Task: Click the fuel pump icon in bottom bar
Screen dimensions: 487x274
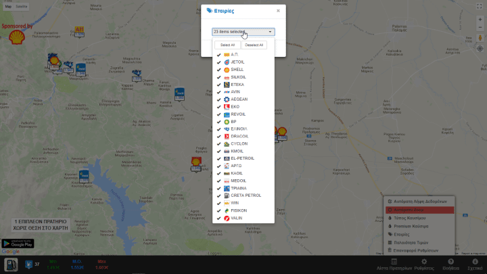Action: pyautogui.click(x=11, y=265)
